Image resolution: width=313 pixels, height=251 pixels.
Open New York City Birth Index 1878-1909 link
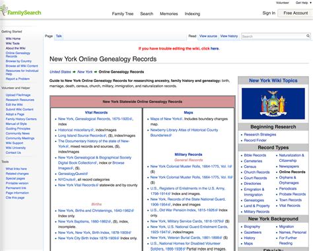point(88,238)
